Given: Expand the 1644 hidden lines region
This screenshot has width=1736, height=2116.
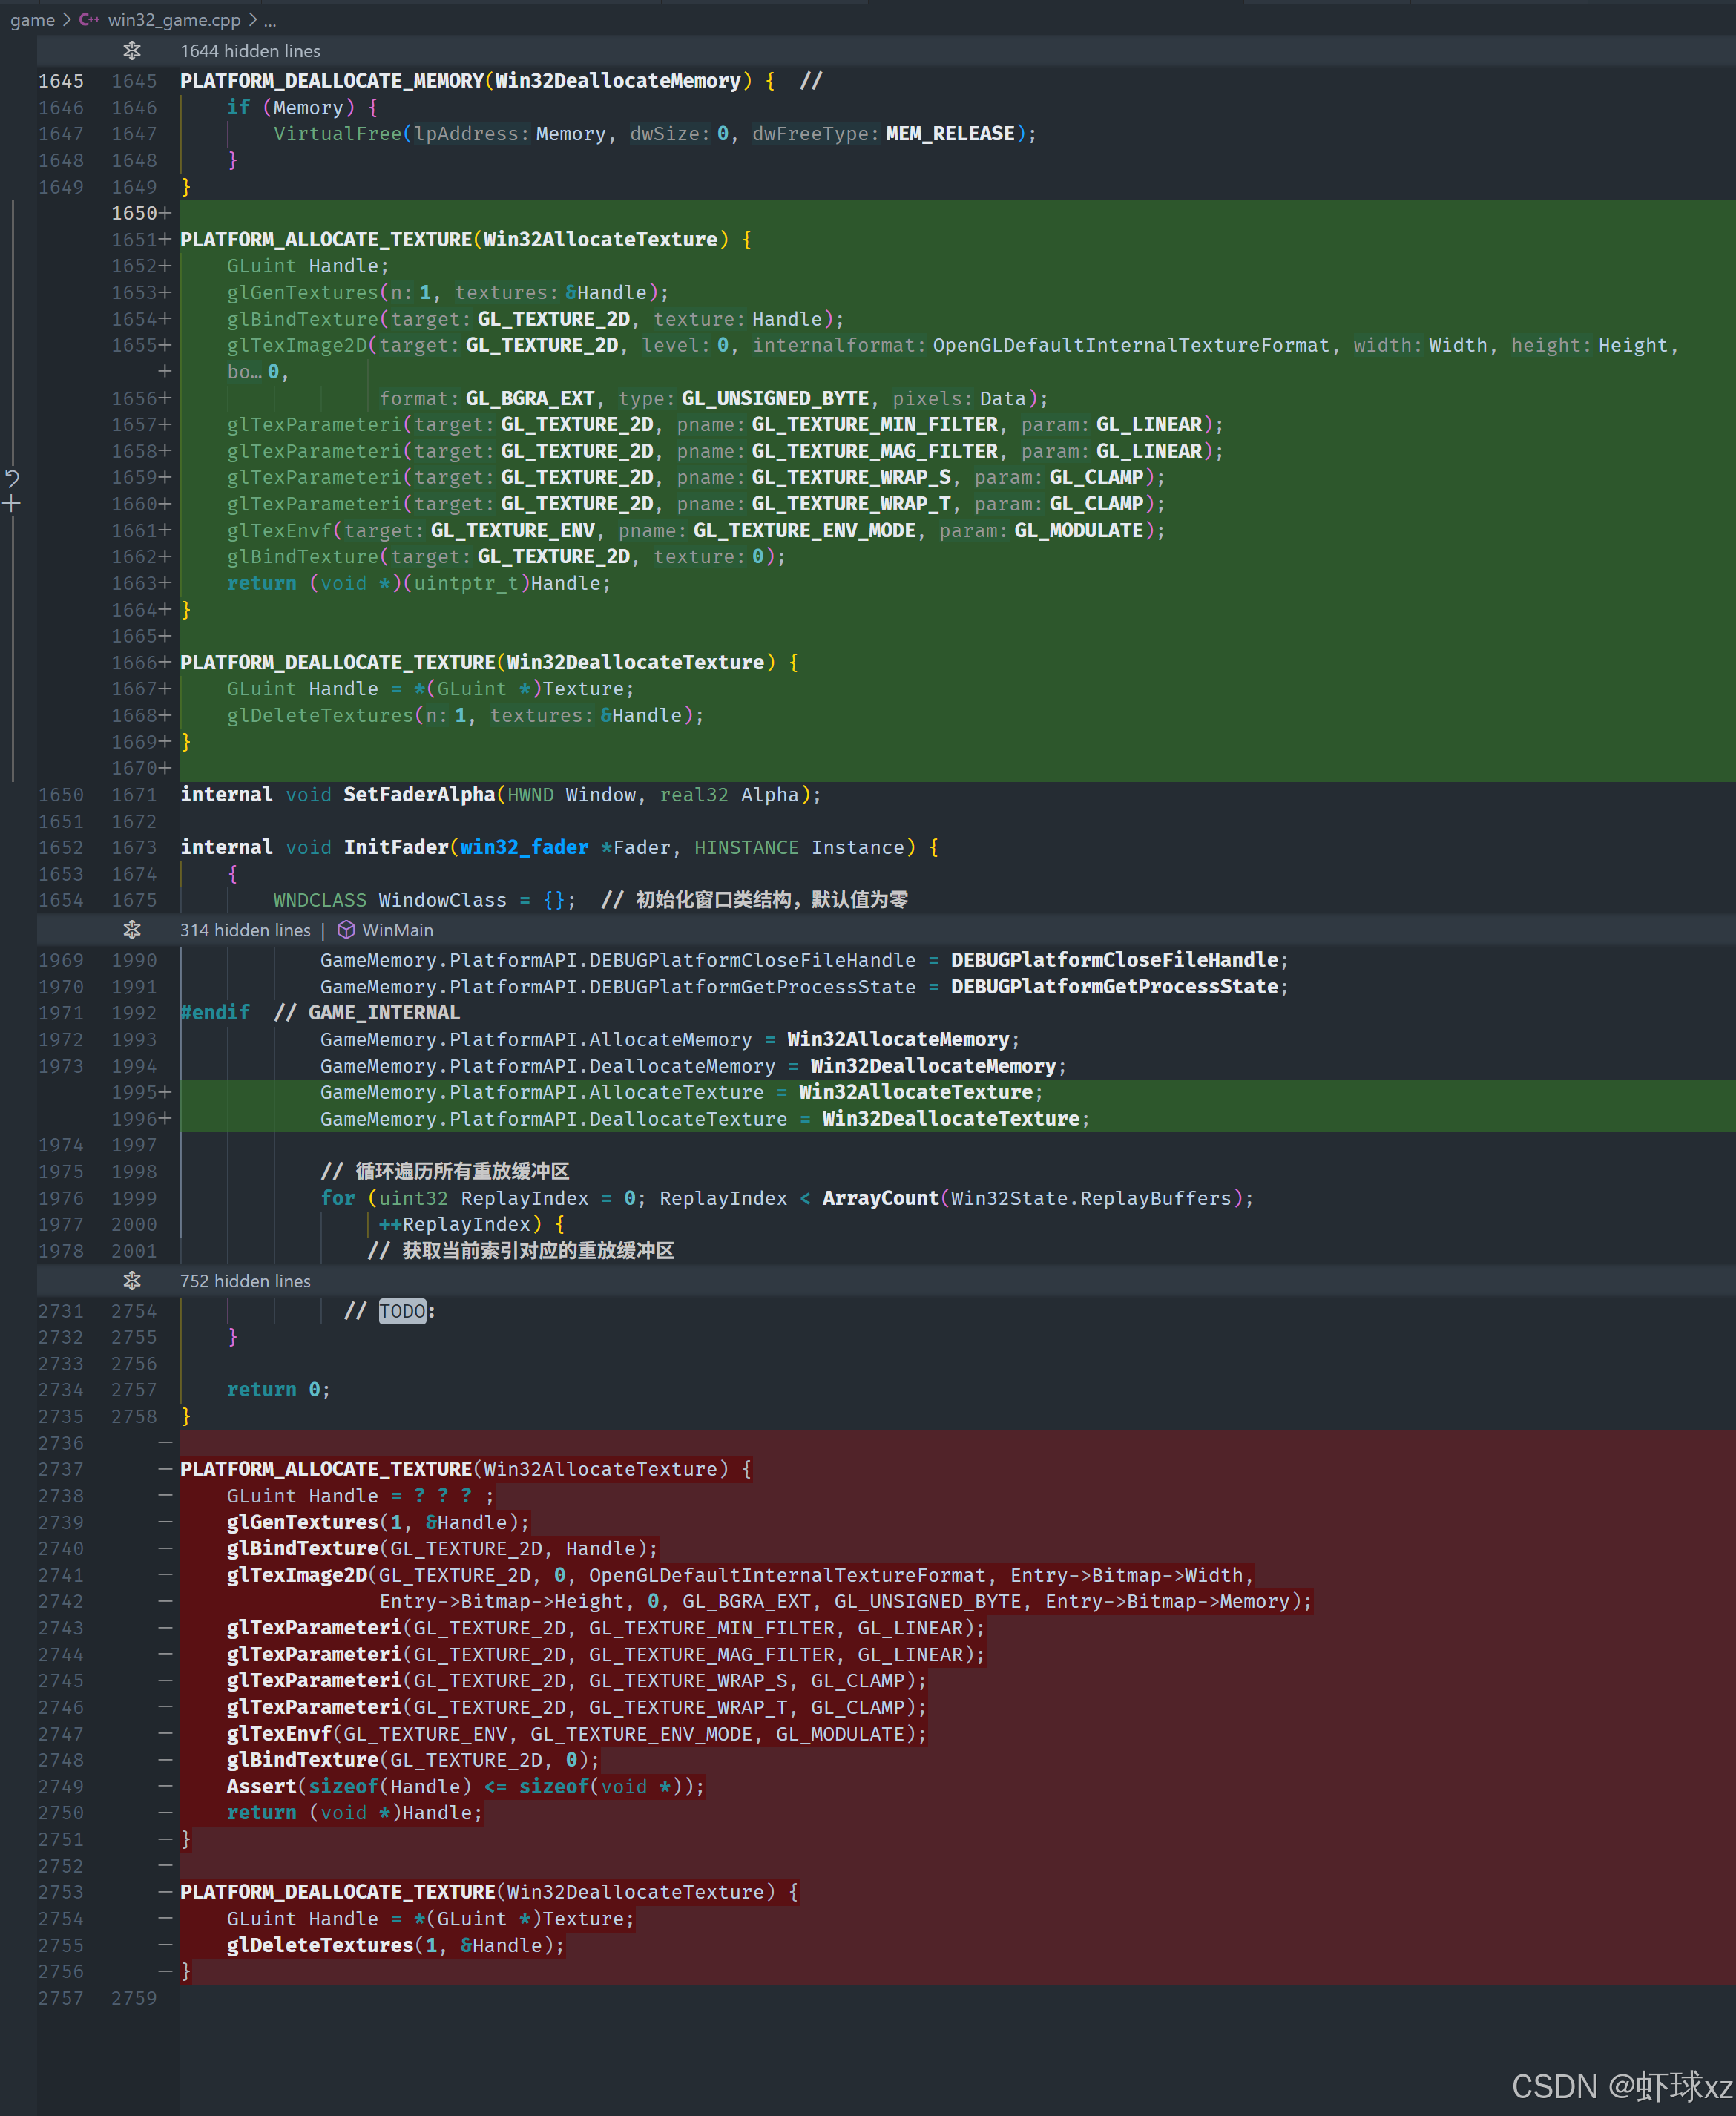Looking at the screenshot, I should (x=250, y=51).
